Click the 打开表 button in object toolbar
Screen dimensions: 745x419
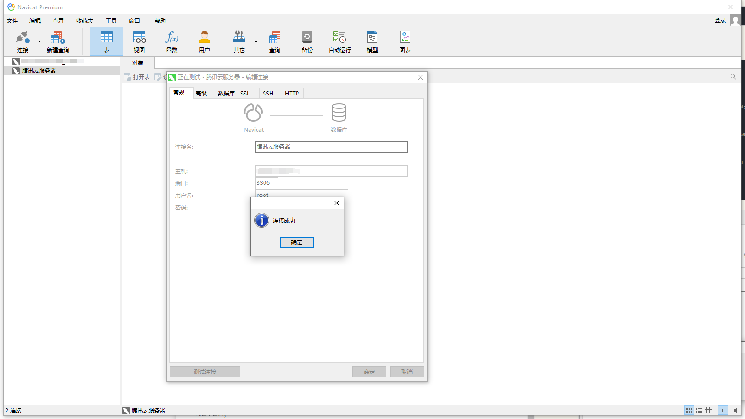(x=137, y=77)
